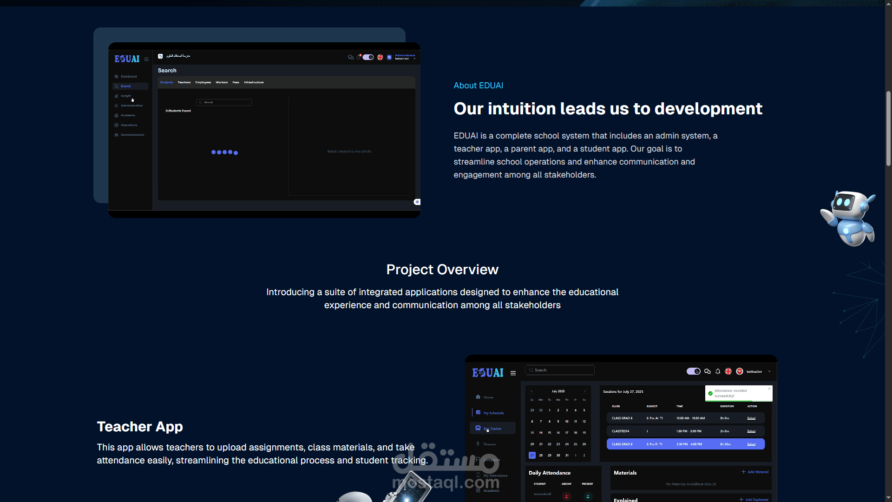892x502 pixels.
Task: Click 'Teacher App' heading
Action: click(140, 427)
